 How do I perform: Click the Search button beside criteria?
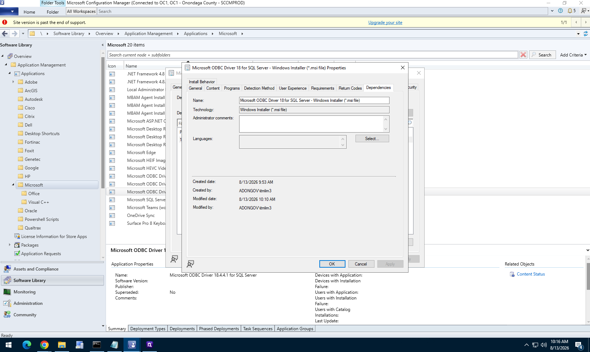click(x=542, y=55)
